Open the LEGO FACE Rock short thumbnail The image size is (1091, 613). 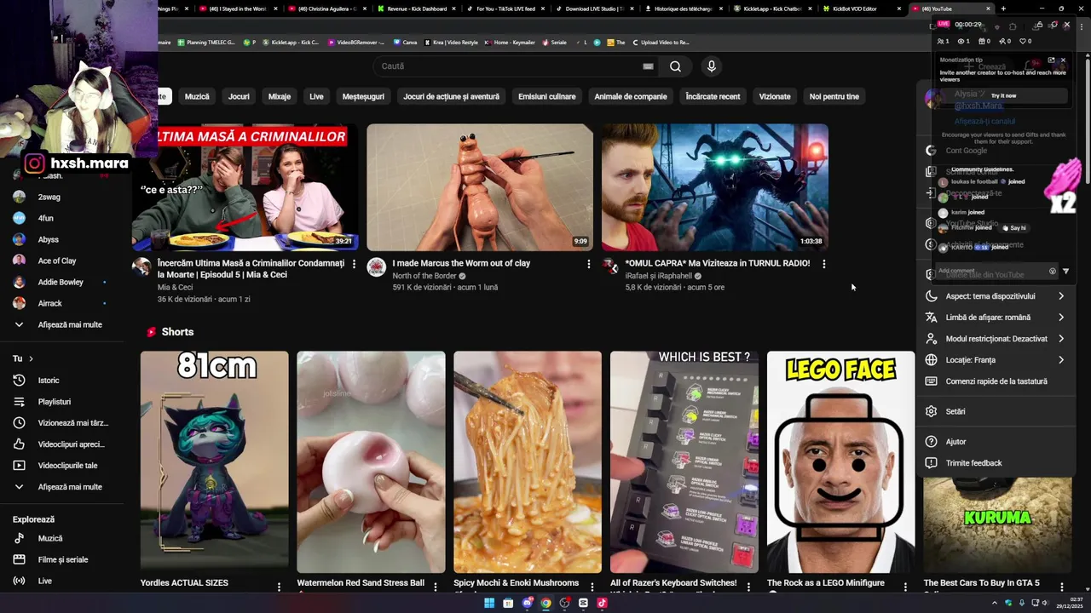pyautogui.click(x=840, y=462)
